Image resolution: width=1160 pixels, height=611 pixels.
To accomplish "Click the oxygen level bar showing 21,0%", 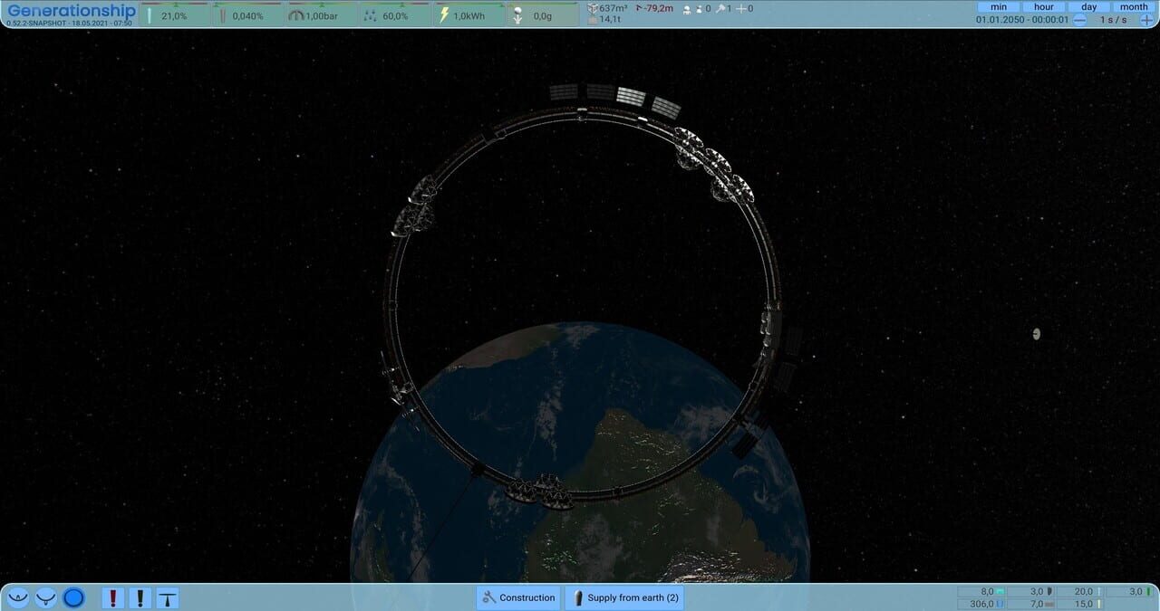I will point(172,14).
